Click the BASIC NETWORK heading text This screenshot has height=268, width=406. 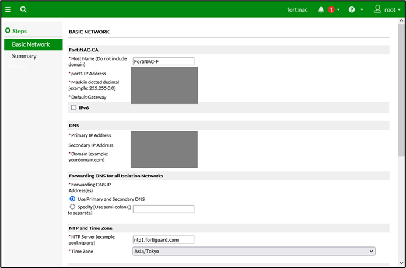pos(89,32)
